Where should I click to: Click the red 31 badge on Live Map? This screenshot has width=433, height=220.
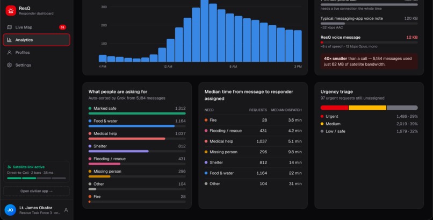(62, 27)
